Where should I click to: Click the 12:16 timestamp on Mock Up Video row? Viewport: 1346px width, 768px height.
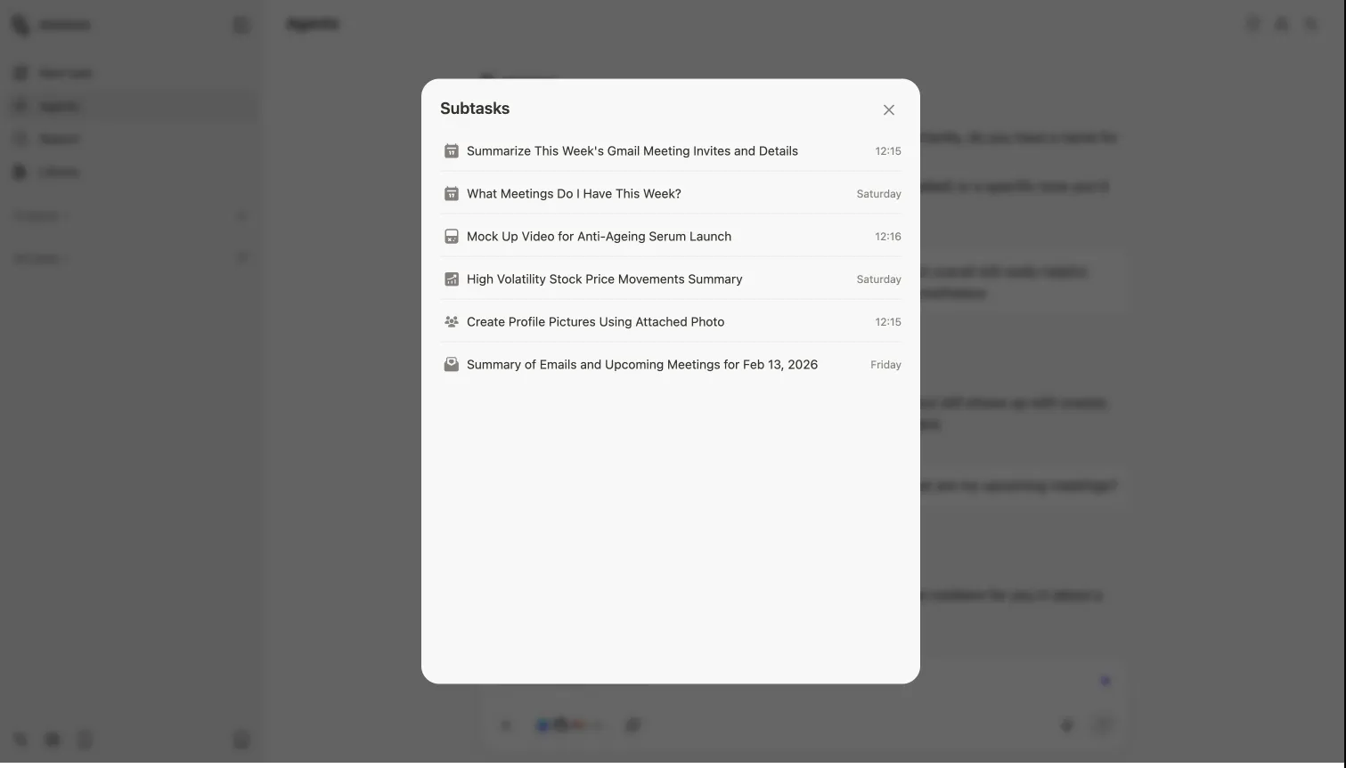click(x=887, y=237)
